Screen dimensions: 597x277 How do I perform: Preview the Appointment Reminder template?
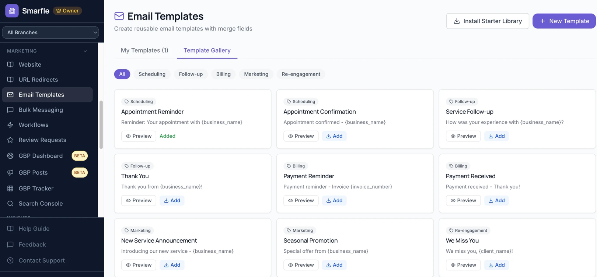pos(139,136)
